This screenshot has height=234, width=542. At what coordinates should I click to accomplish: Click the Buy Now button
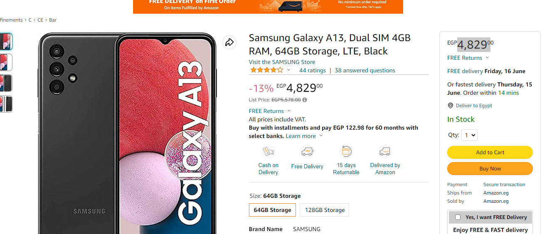[490, 168]
